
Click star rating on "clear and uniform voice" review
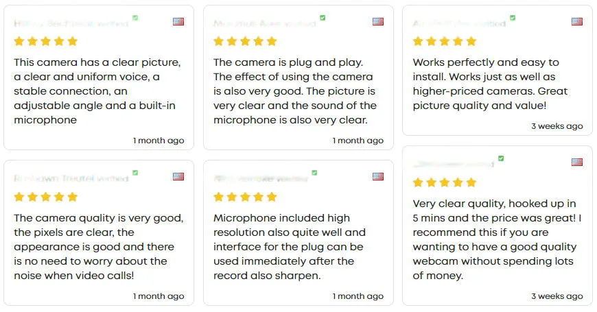pyautogui.click(x=46, y=41)
